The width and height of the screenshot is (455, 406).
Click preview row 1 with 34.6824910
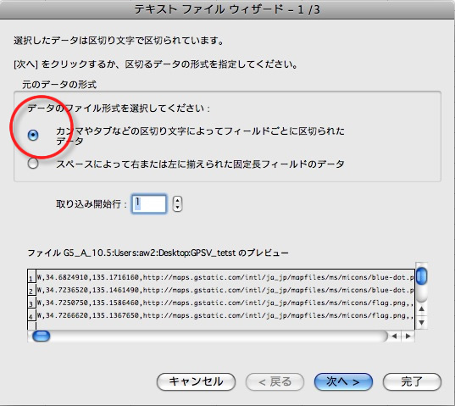(221, 277)
